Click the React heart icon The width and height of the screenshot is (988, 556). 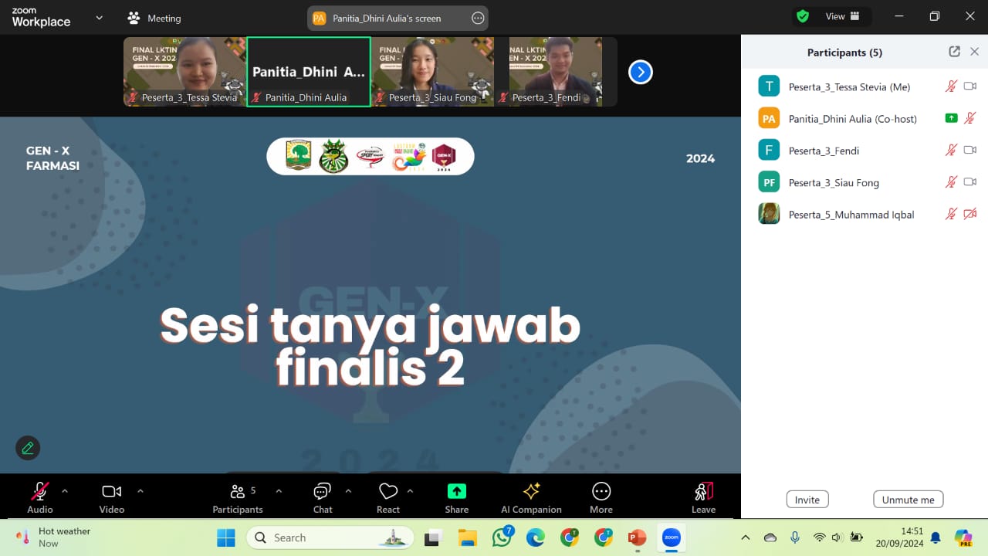click(x=387, y=497)
